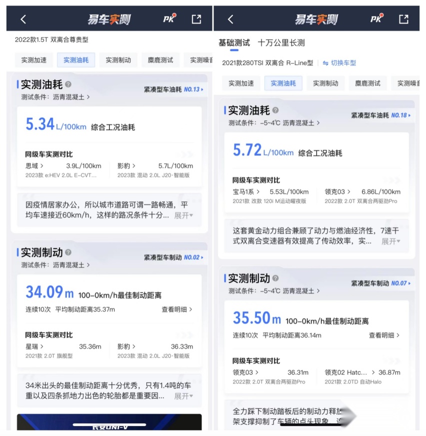Tap the back arrow in the right screen
This screenshot has height=436, width=426.
[x=230, y=19]
